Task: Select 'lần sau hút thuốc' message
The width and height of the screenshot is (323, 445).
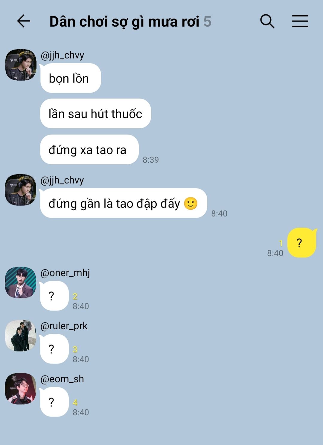Action: coord(95,114)
